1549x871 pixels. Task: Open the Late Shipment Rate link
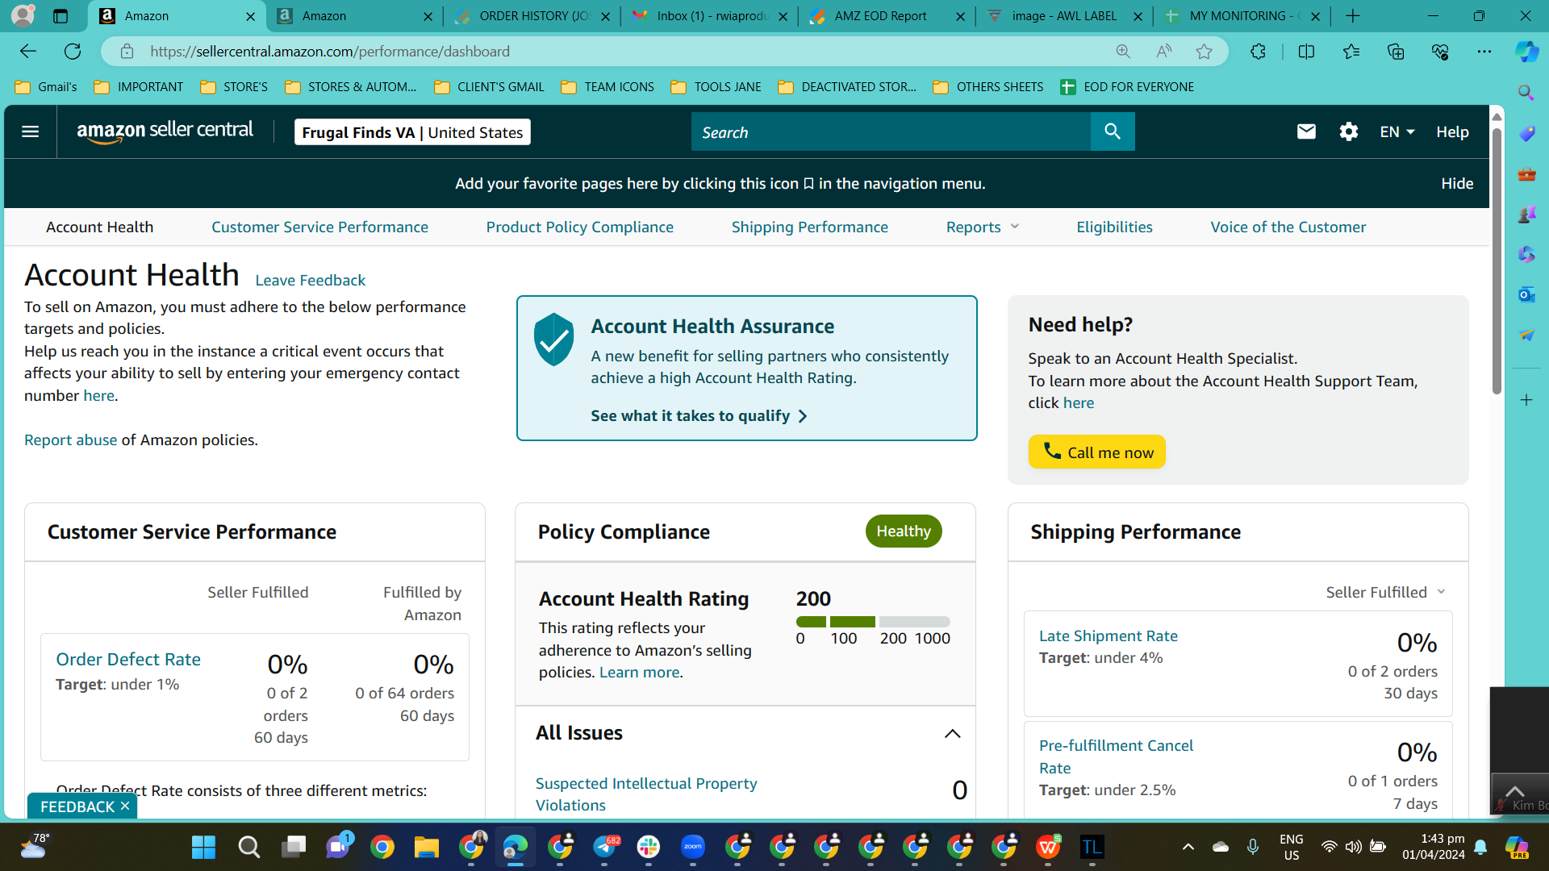pyautogui.click(x=1108, y=636)
